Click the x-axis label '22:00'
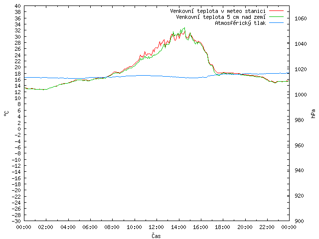Image resolution: width=319 pixels, height=239 pixels. [267, 227]
